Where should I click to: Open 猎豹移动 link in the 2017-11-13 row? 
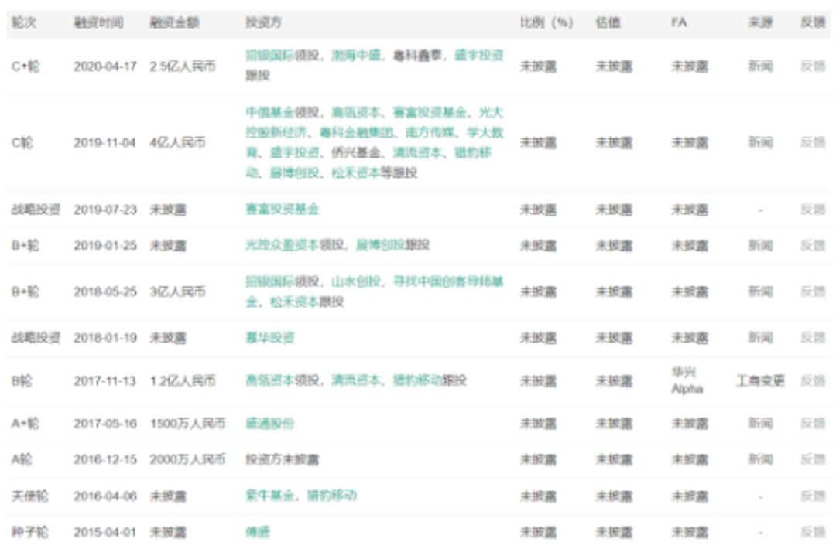[417, 380]
